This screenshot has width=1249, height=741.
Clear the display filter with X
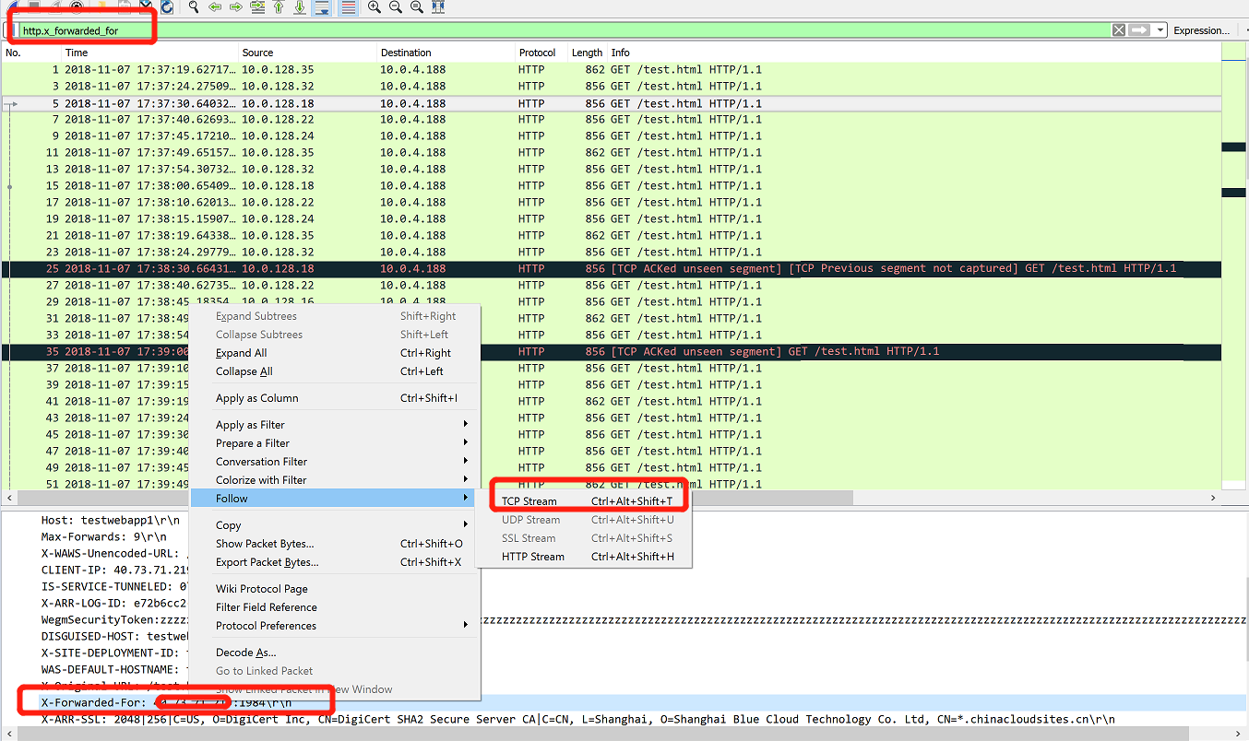point(1118,30)
